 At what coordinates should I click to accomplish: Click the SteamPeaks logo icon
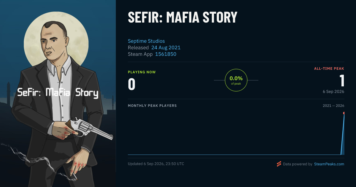(x=279, y=164)
